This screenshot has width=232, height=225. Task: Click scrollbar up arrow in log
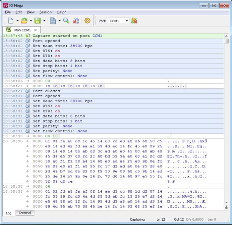pyautogui.click(x=226, y=36)
